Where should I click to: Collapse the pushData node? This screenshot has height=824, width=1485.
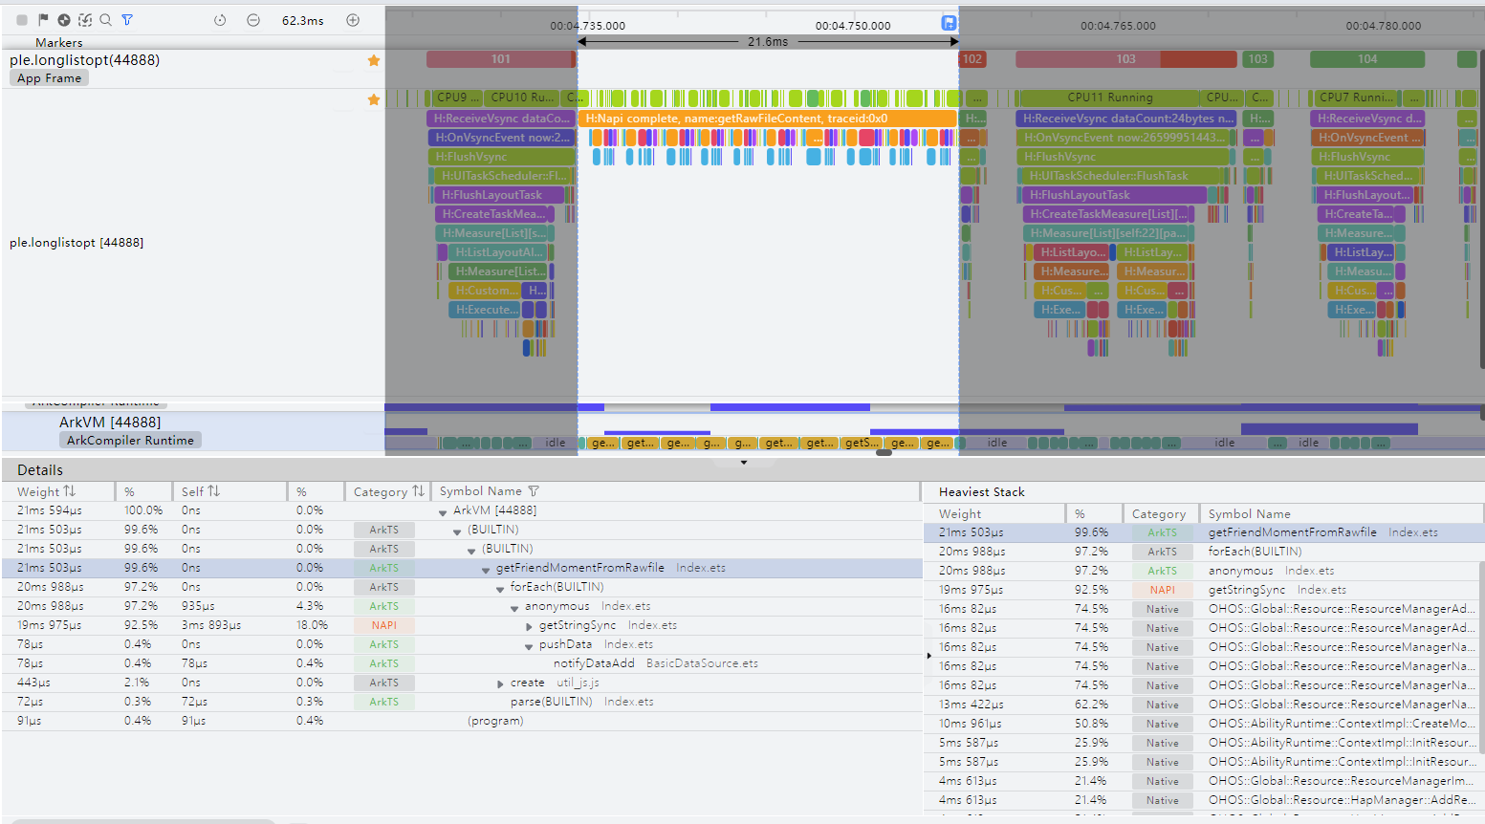coord(529,645)
